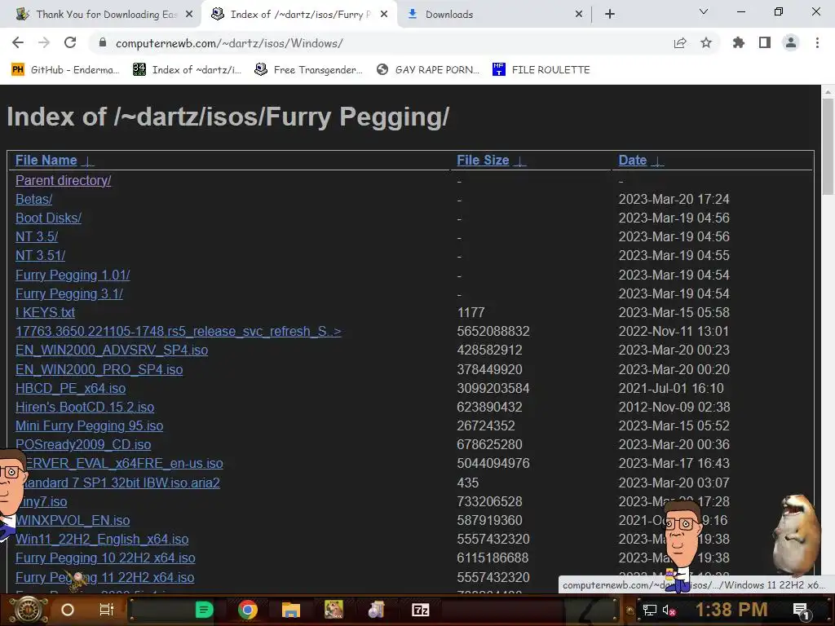Sort by File Name column header
Image resolution: width=835 pixels, height=626 pixels.
(46, 161)
